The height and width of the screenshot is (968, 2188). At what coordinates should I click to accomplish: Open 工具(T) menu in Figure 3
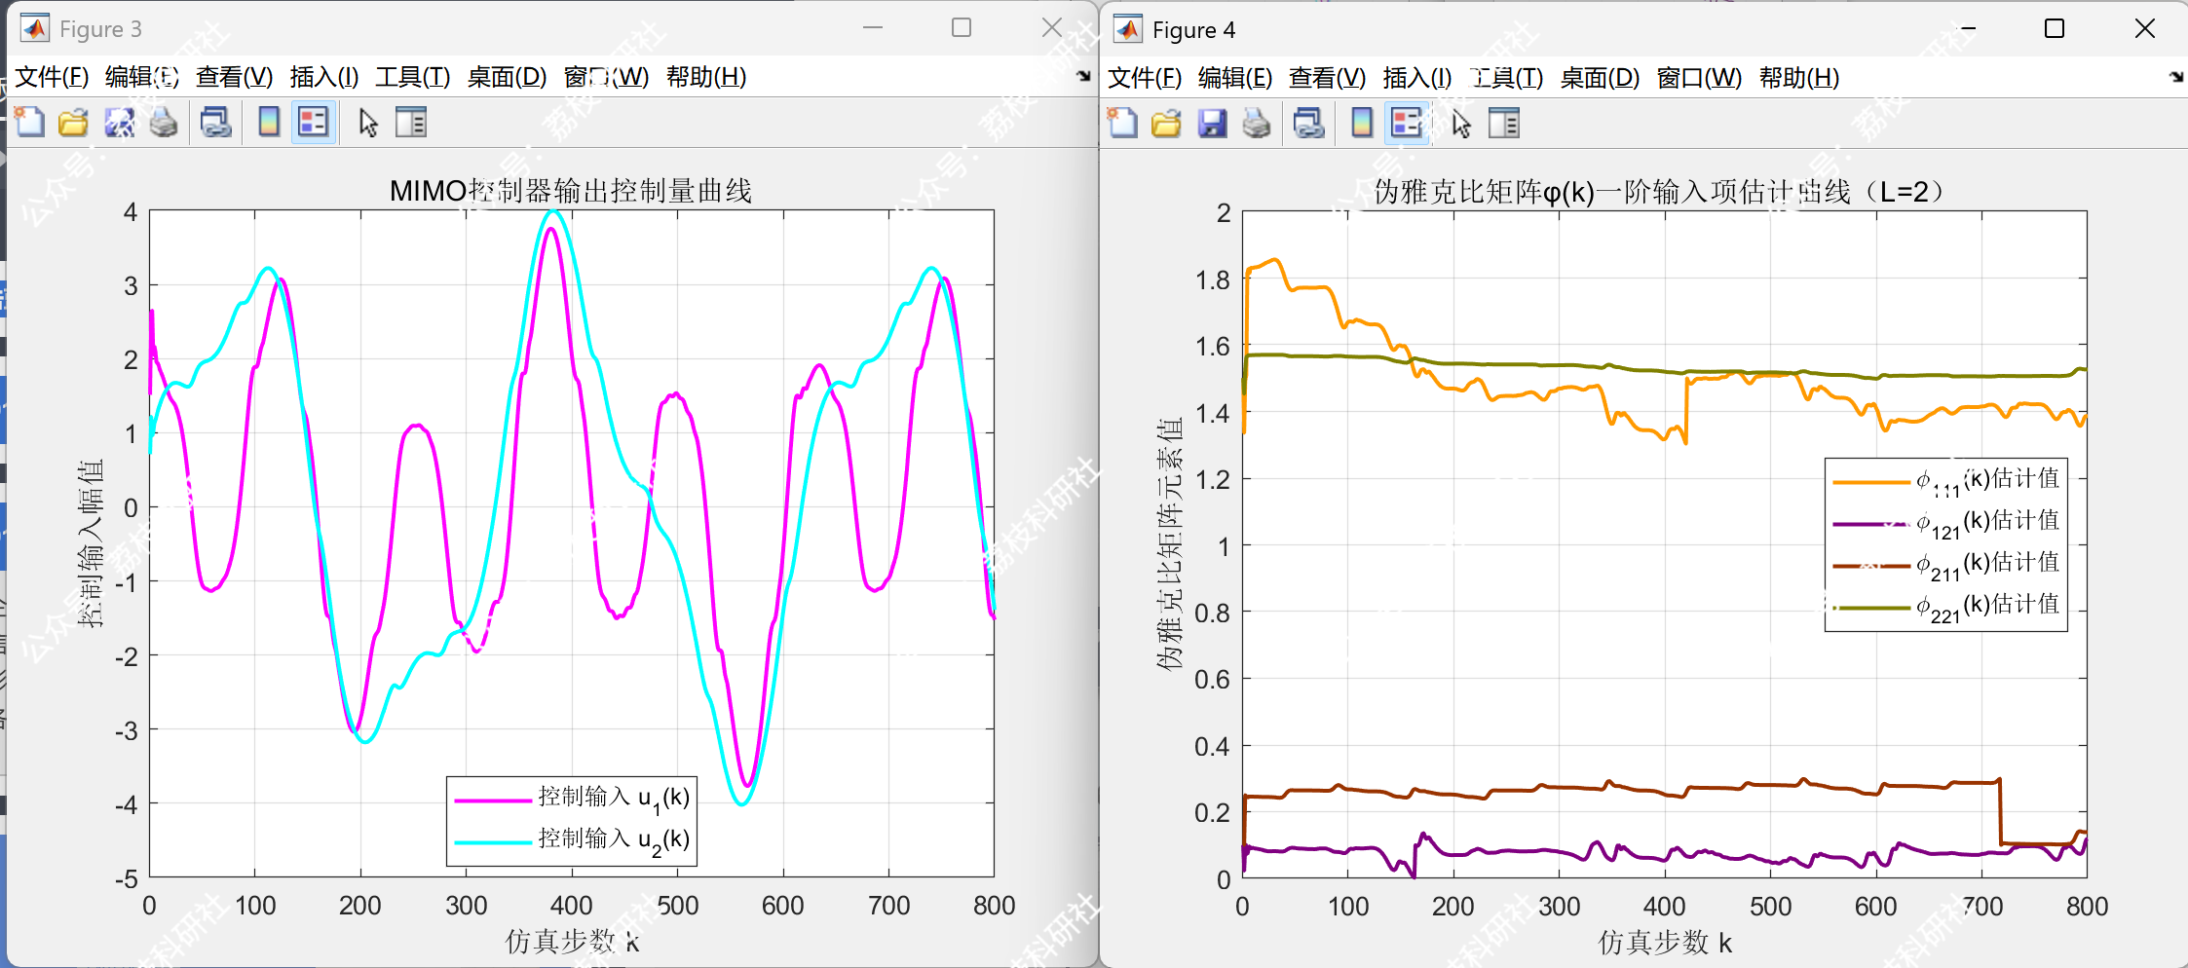(413, 77)
